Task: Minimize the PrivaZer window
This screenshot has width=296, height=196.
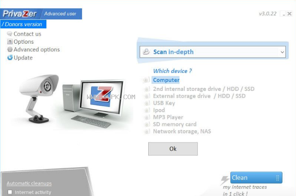Action: [283, 14]
